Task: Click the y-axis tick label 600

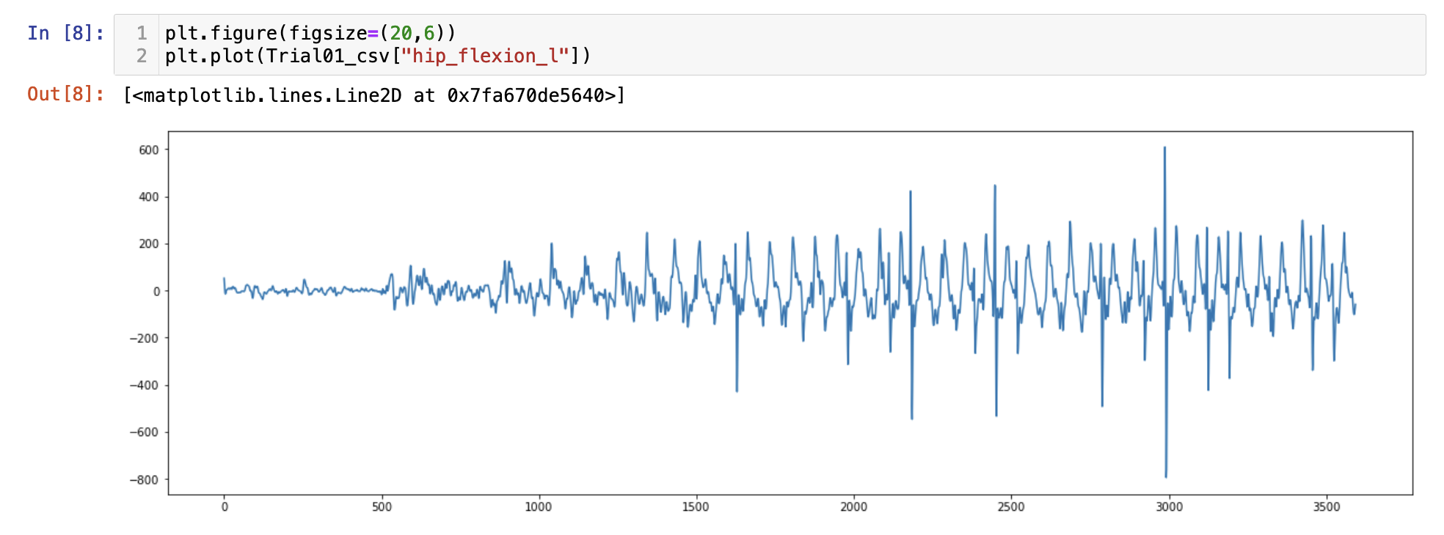Action: point(149,150)
